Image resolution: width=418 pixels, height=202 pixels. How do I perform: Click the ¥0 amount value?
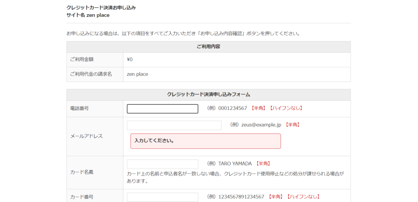point(129,60)
